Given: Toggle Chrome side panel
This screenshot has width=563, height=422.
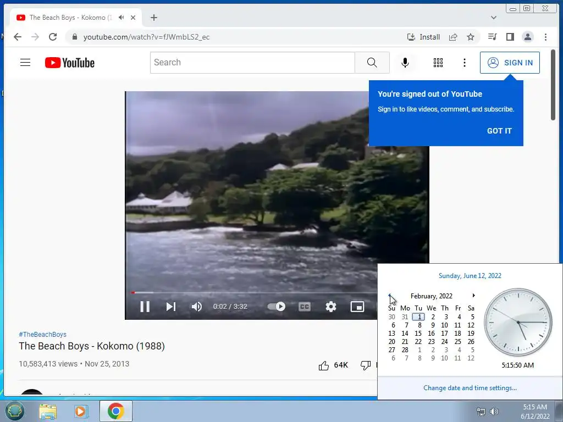Looking at the screenshot, I should pyautogui.click(x=510, y=37).
